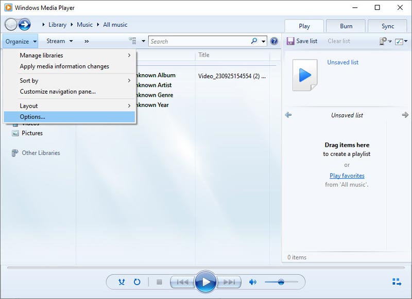Select Options from Organize menu
The height and width of the screenshot is (299, 412).
(x=32, y=116)
